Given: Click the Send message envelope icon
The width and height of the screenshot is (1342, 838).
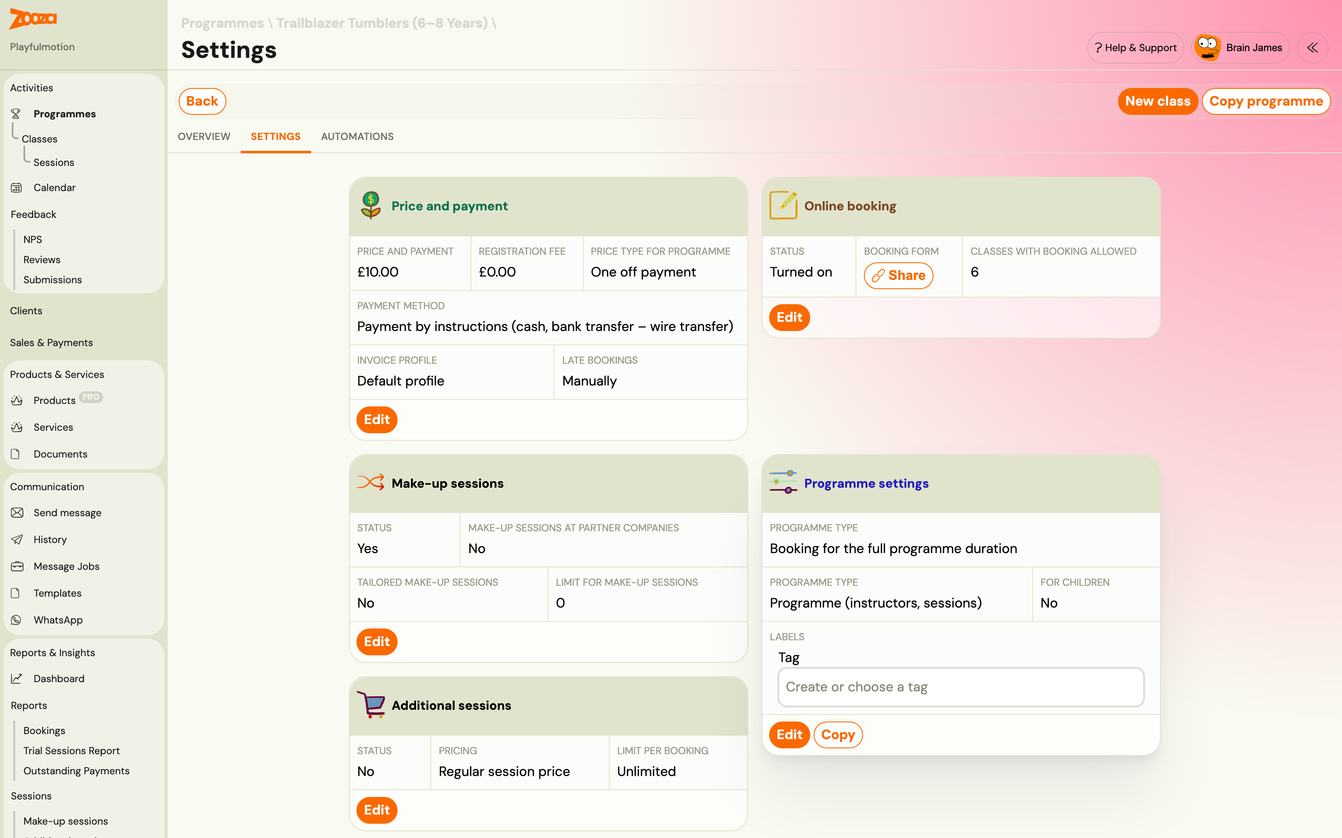Looking at the screenshot, I should click(17, 513).
